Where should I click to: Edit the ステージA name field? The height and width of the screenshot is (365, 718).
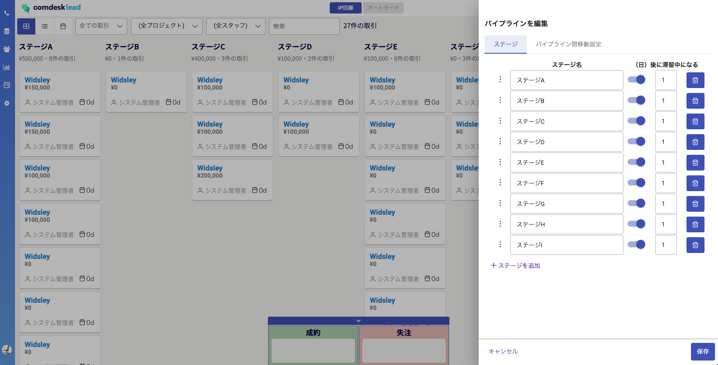coord(566,80)
